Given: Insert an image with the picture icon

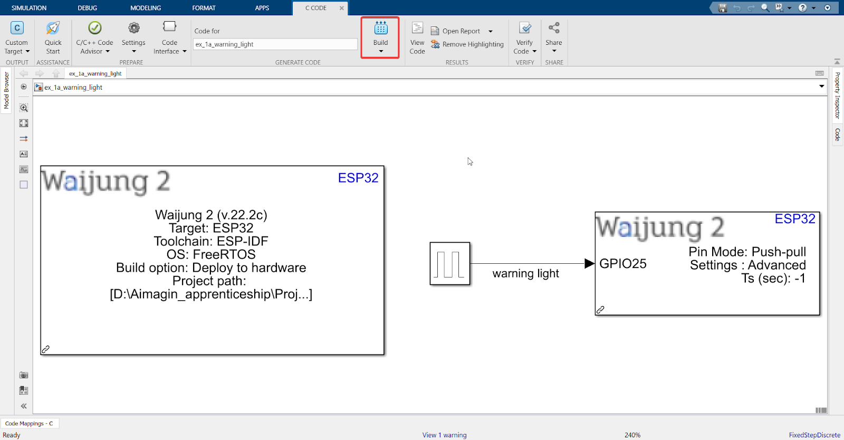Looking at the screenshot, I should pos(24,169).
